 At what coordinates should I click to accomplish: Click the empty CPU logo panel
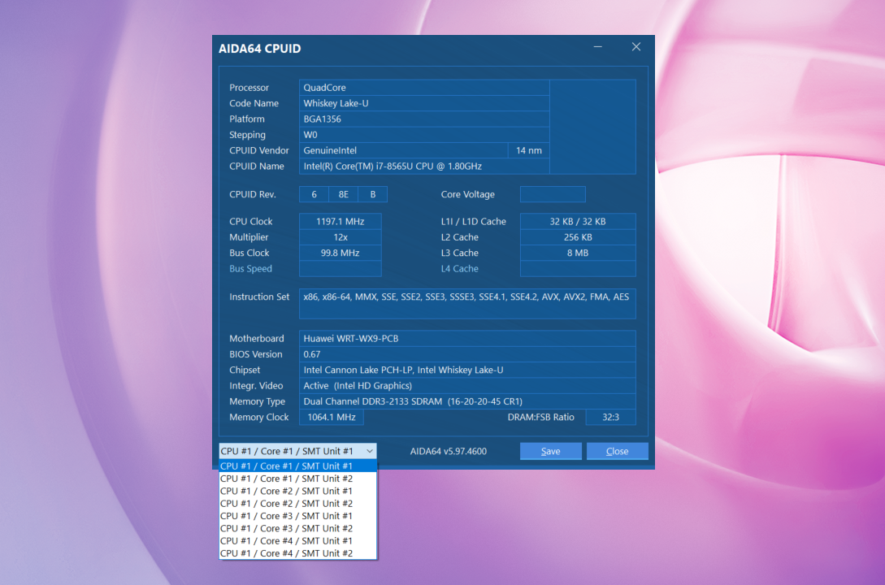tap(592, 127)
